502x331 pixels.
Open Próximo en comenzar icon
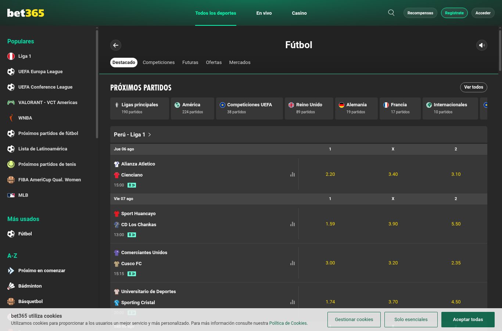(11, 271)
